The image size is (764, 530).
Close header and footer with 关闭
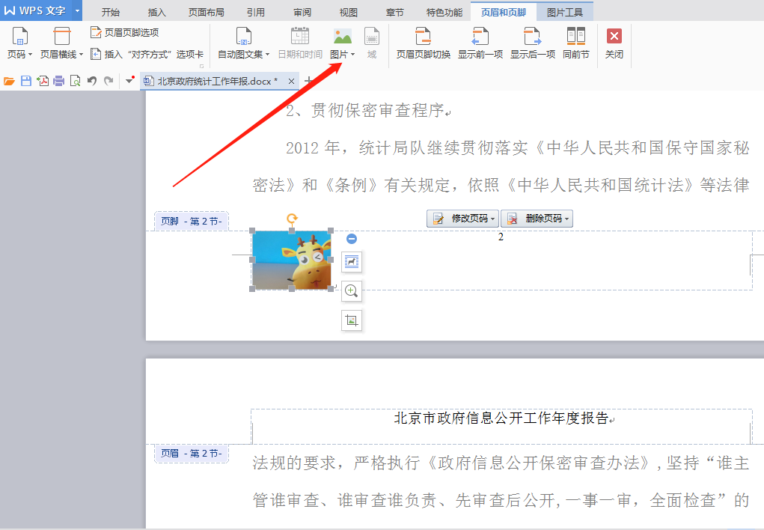click(x=614, y=43)
